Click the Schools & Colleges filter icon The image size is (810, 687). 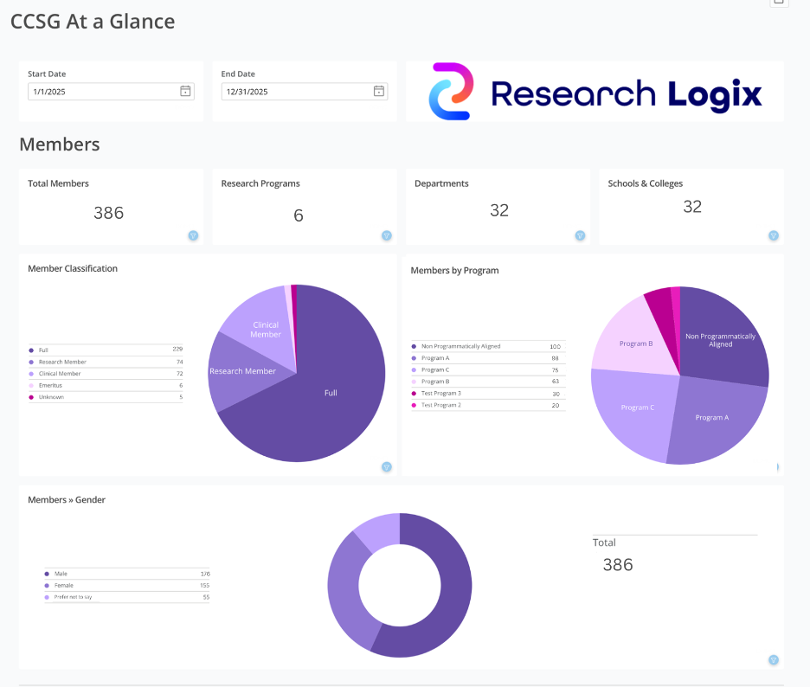[x=774, y=235]
